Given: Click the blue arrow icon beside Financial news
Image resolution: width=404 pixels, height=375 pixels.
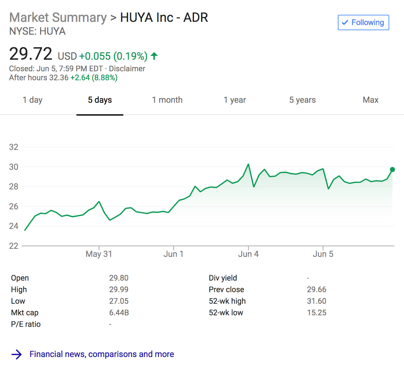Looking at the screenshot, I should [16, 354].
